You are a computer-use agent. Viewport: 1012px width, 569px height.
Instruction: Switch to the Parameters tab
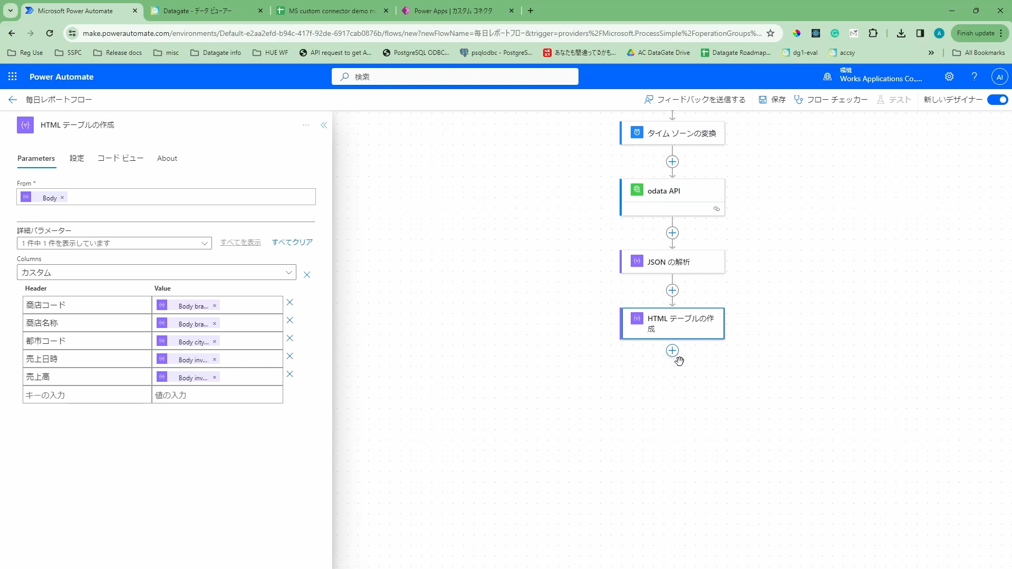coord(36,158)
